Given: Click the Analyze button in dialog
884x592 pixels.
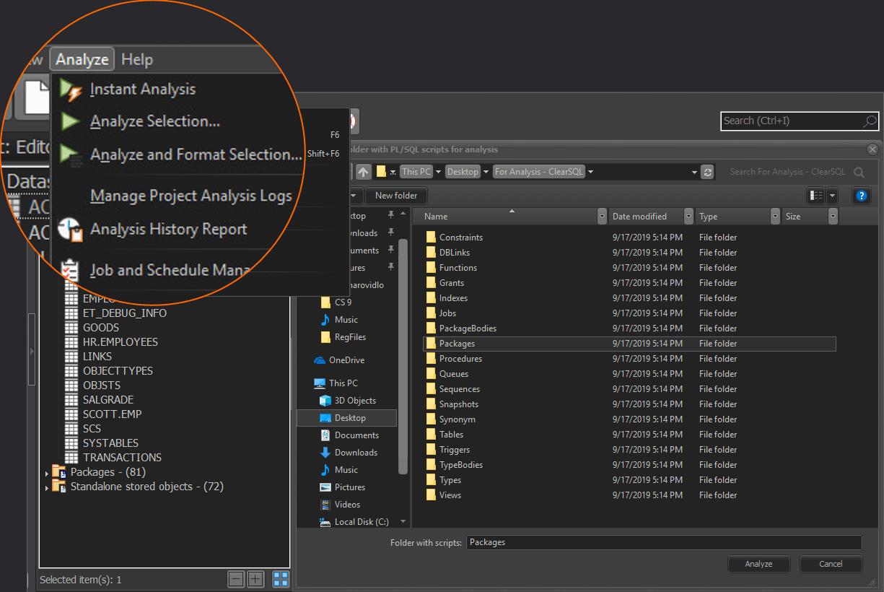Looking at the screenshot, I should point(758,564).
